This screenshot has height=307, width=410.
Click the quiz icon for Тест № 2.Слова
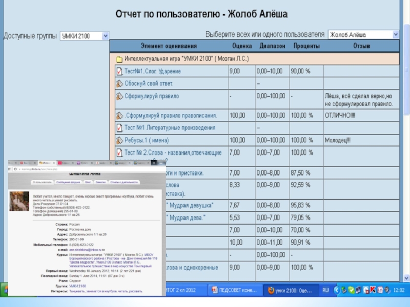tap(119, 152)
